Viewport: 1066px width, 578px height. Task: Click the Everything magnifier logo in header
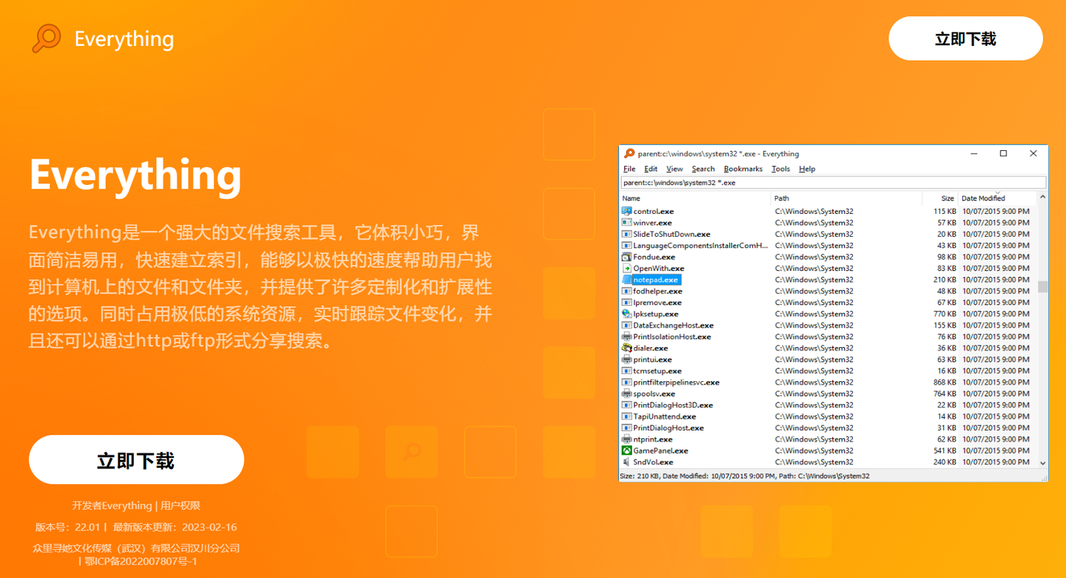point(47,38)
